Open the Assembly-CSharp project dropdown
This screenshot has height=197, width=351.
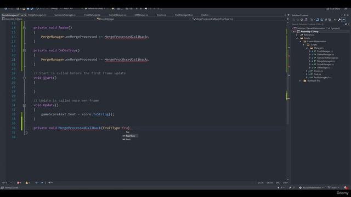point(48,19)
